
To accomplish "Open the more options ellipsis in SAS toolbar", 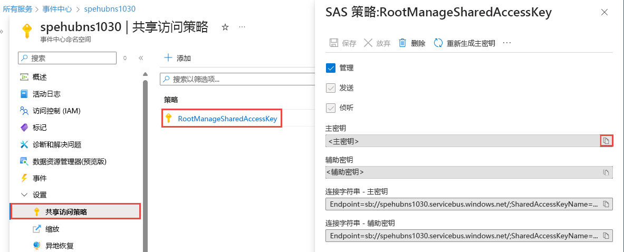I will click(x=507, y=43).
